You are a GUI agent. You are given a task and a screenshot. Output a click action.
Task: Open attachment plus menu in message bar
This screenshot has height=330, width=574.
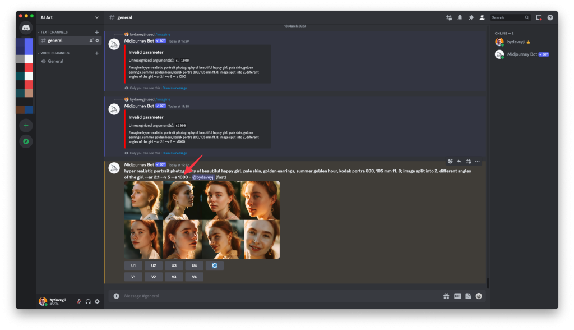point(116,296)
